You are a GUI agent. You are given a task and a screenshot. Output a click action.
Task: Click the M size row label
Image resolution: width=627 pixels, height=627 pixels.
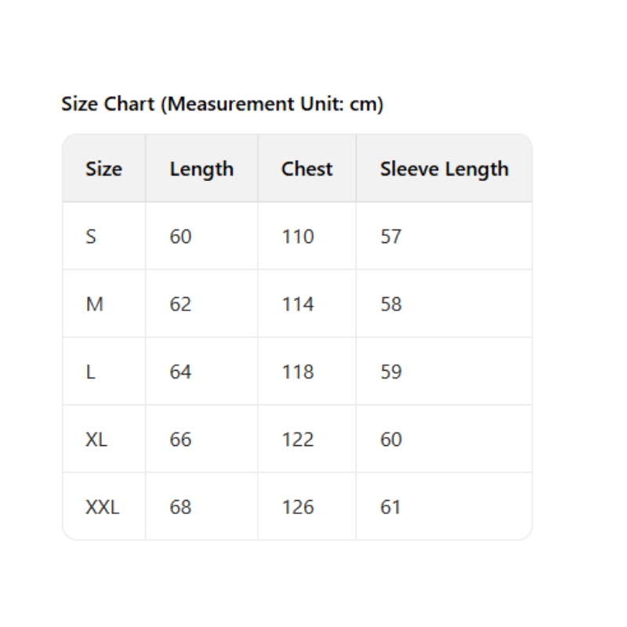94,304
